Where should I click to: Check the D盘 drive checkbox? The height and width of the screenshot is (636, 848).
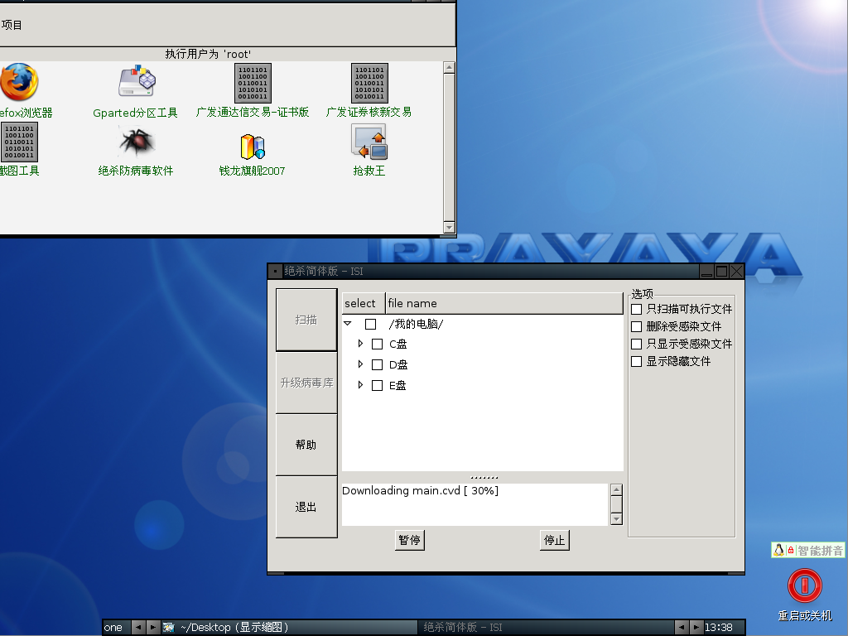point(378,364)
